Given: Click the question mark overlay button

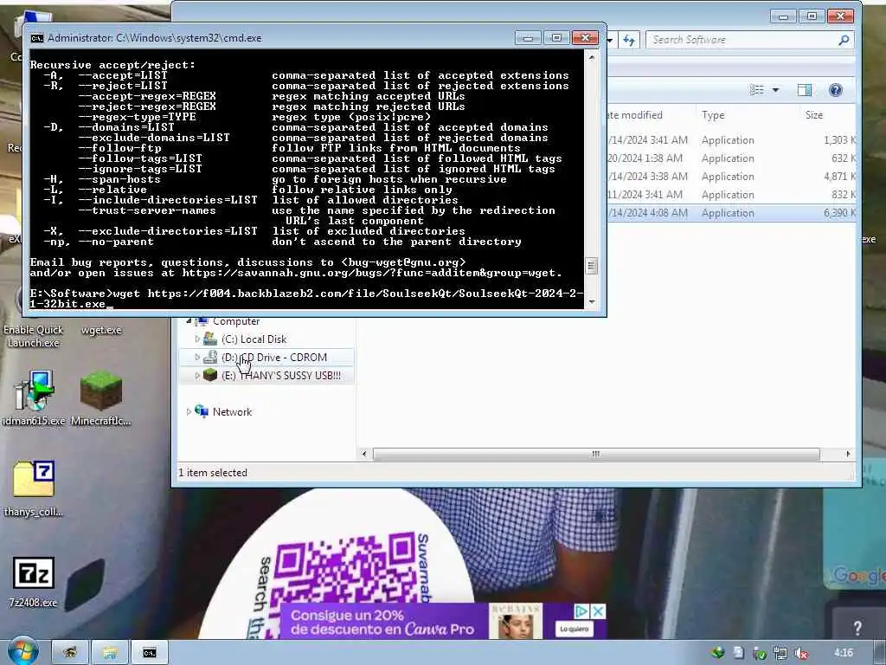Looking at the screenshot, I should click(x=857, y=628).
